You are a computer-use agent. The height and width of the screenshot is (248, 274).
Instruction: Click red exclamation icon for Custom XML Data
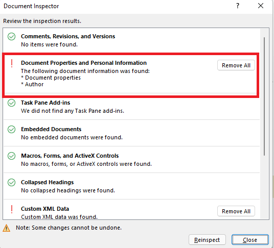(x=12, y=209)
